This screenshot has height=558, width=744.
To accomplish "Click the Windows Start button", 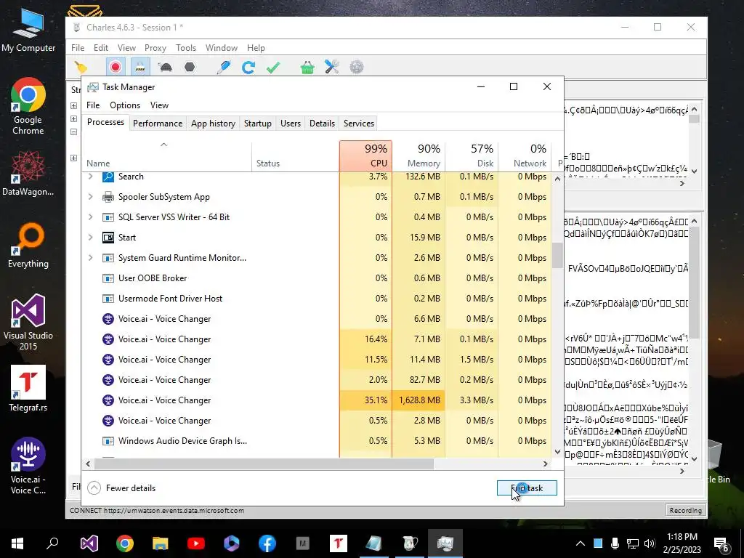I will 17,543.
